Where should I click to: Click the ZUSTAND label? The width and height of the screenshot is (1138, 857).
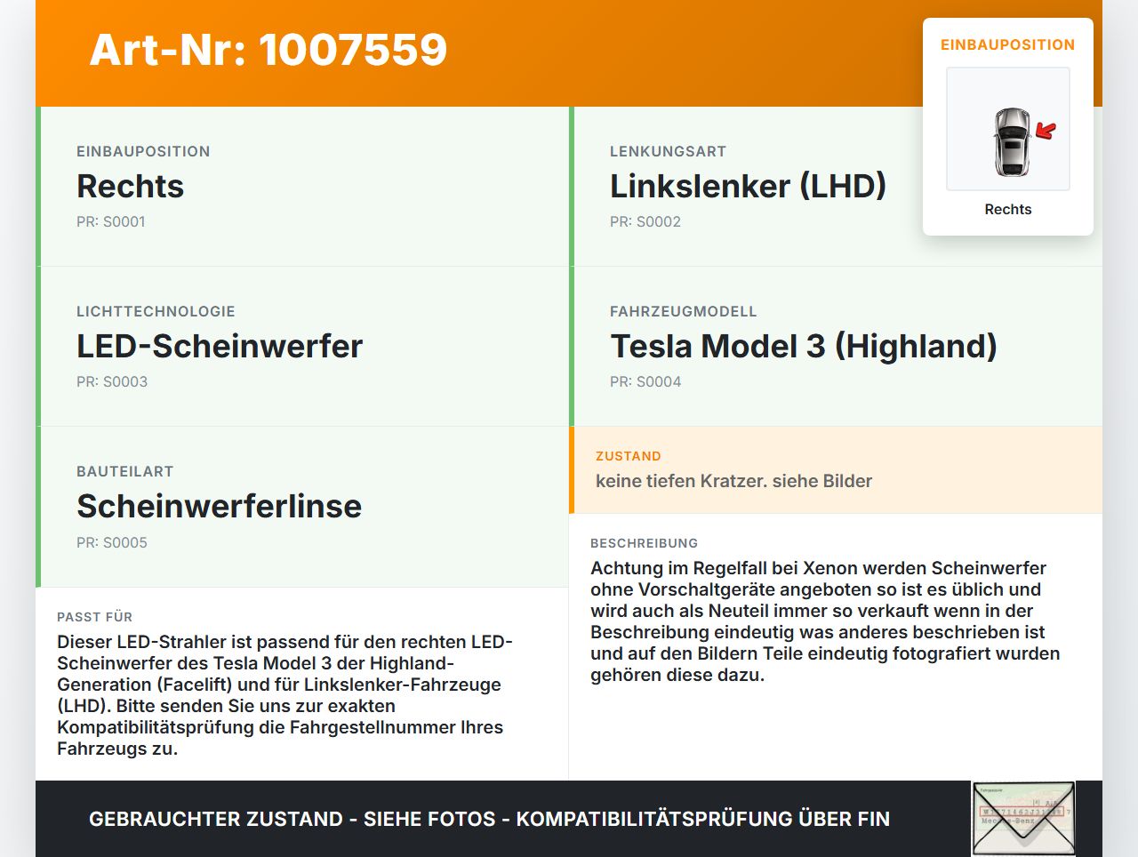(x=629, y=456)
